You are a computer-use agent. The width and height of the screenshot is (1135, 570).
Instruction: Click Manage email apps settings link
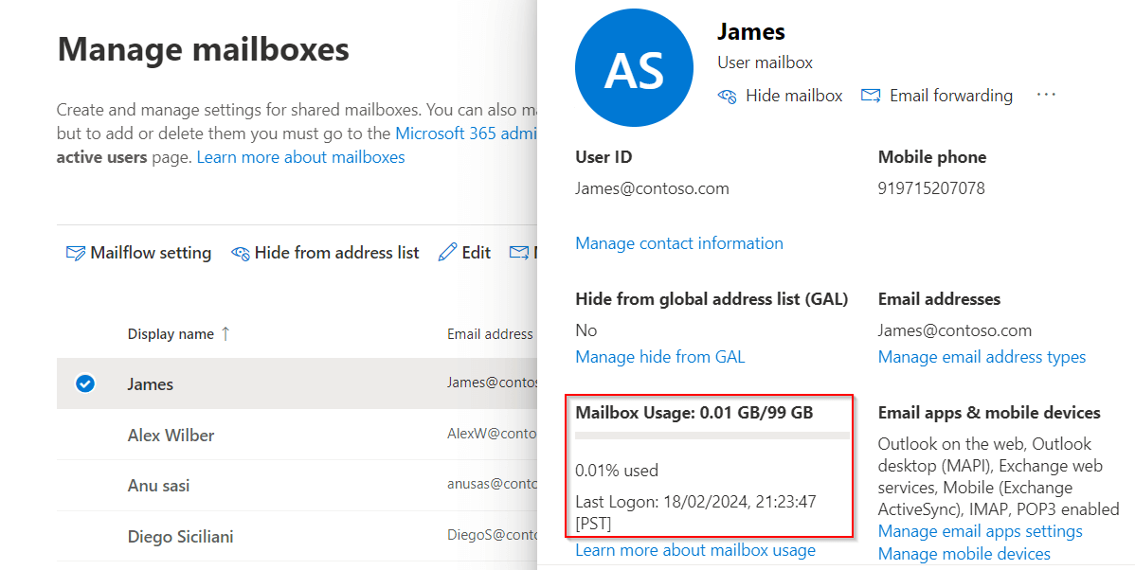tap(980, 531)
